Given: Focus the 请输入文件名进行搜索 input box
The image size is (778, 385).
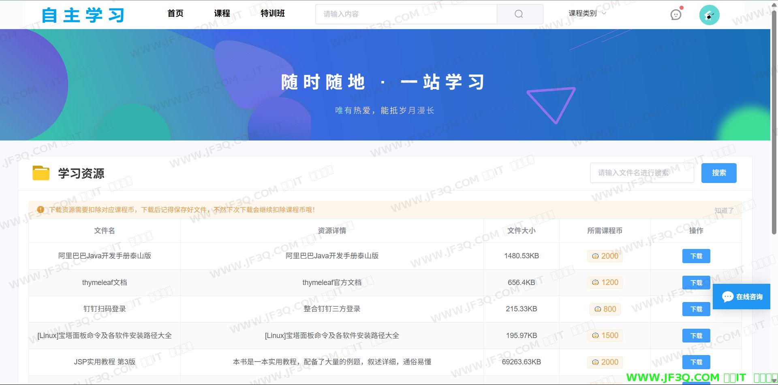Looking at the screenshot, I should 641,173.
